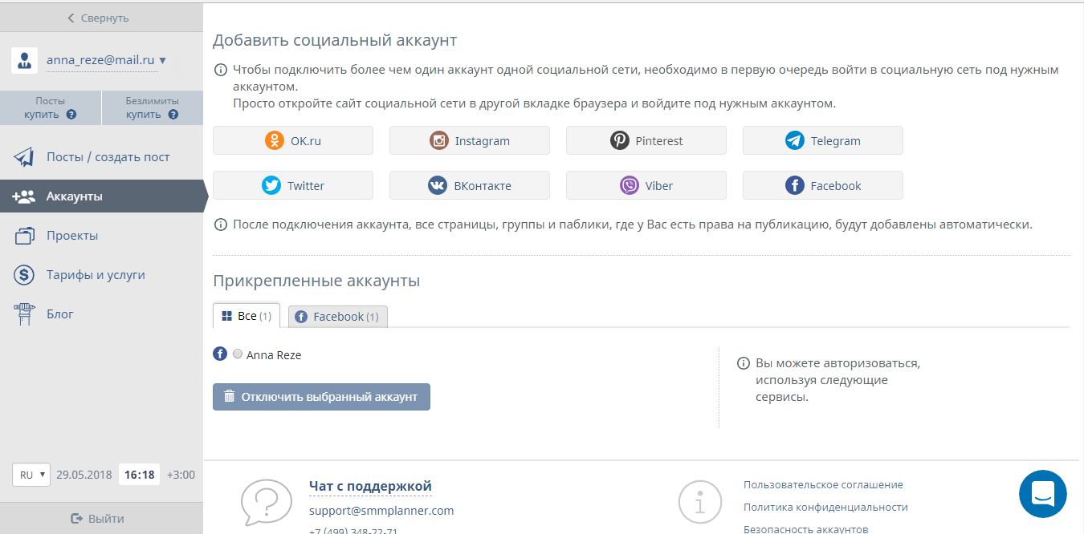1084x534 pixels.
Task: Switch to the Все (1) tab
Action: (x=246, y=315)
